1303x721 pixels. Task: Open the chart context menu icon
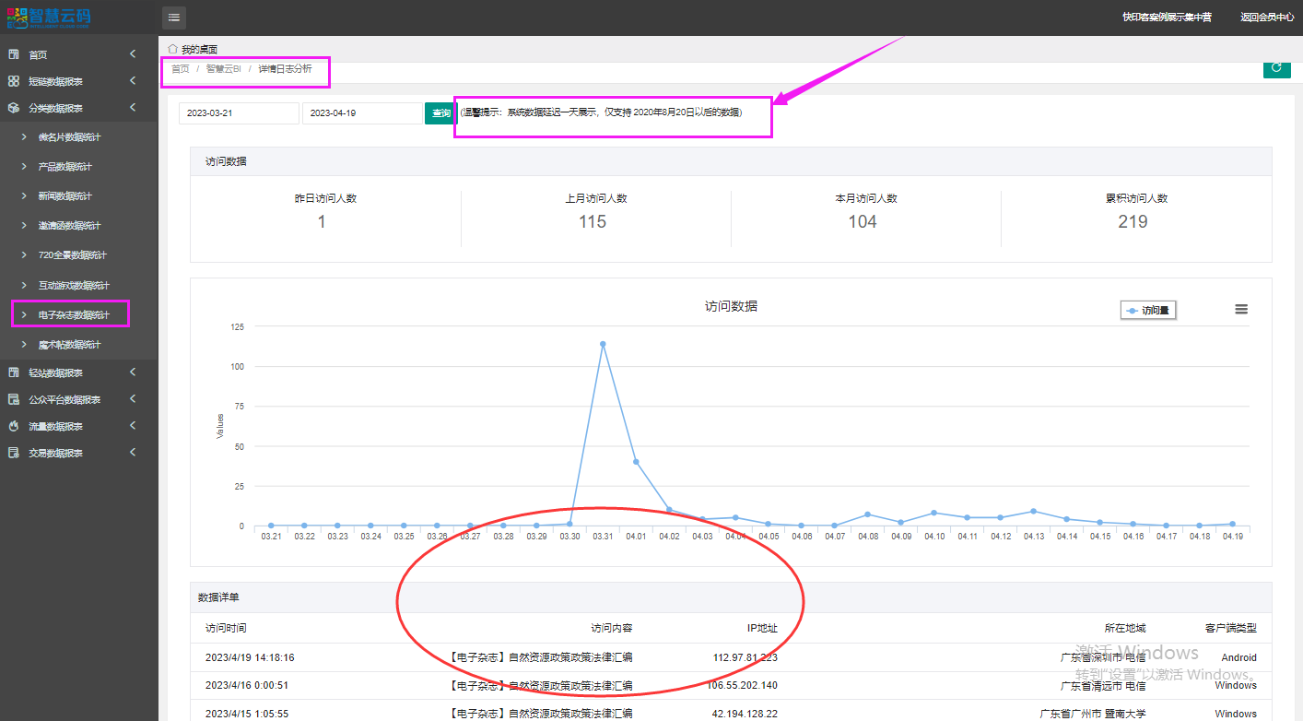(x=1241, y=310)
